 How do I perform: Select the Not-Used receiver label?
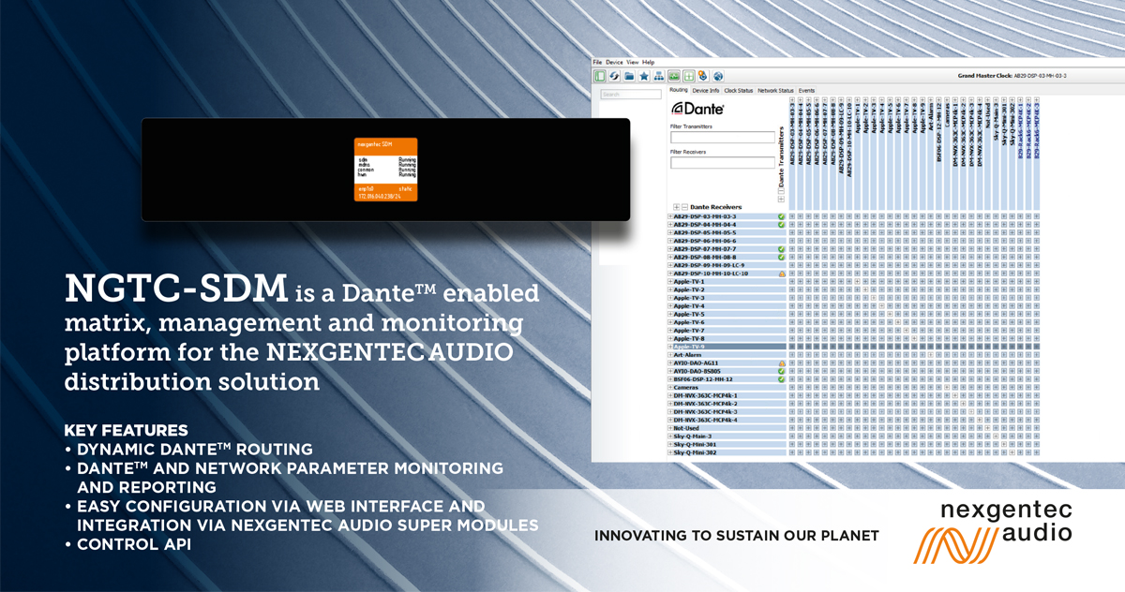click(687, 428)
